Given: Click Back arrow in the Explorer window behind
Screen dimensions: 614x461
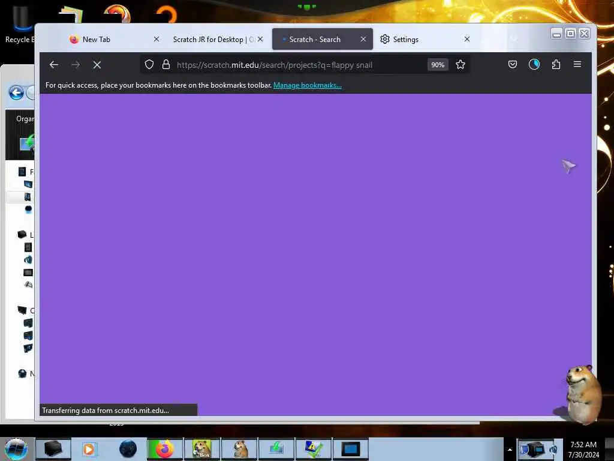Looking at the screenshot, I should point(16,93).
